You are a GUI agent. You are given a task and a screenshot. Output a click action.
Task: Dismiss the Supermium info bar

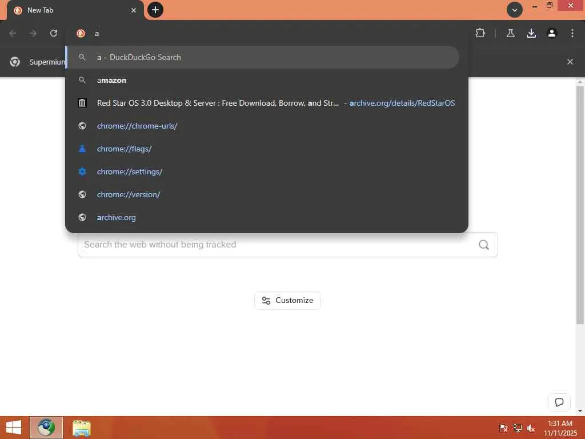pos(570,62)
